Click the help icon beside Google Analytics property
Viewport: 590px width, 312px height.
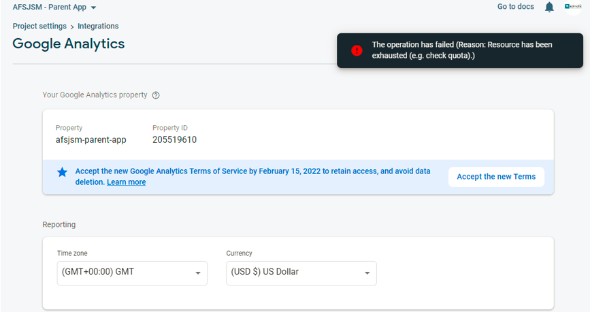[x=156, y=95]
